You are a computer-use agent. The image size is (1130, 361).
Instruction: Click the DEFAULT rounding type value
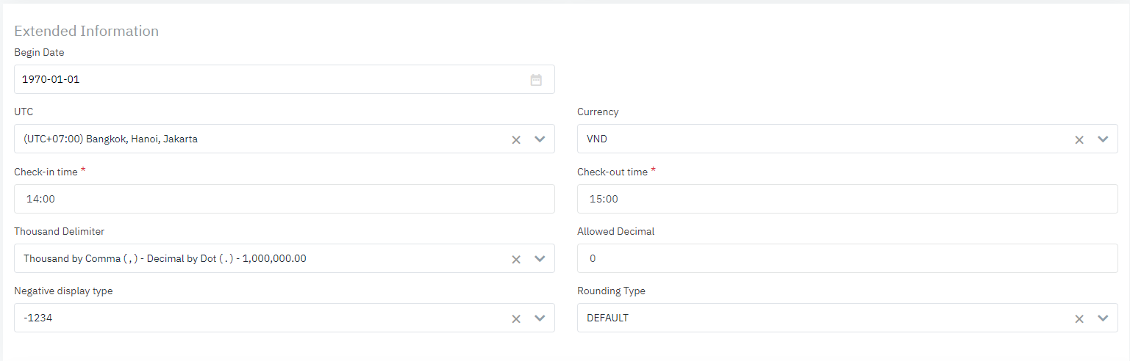coord(607,318)
